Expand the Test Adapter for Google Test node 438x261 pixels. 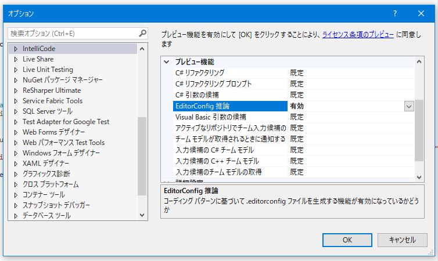(16, 122)
